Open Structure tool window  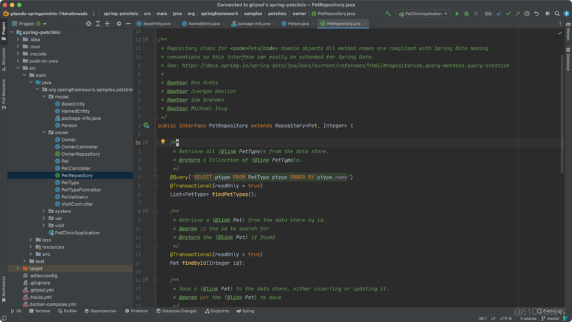click(4, 59)
